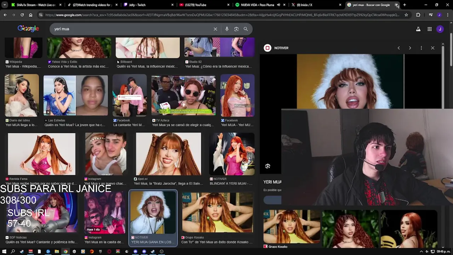The width and height of the screenshot is (453, 255).
Task: Clear the search box text
Action: click(215, 29)
